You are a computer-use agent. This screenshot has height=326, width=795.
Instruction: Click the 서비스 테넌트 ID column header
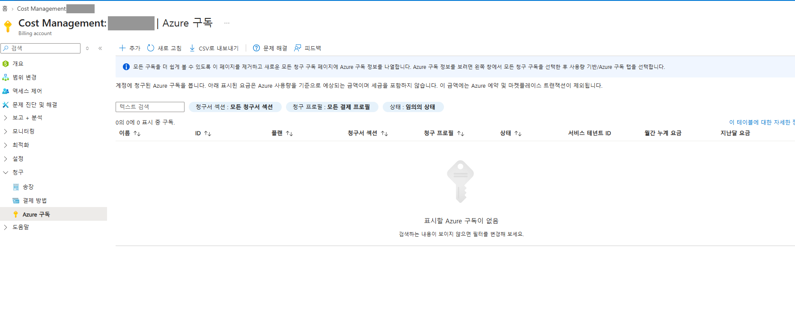(x=590, y=133)
